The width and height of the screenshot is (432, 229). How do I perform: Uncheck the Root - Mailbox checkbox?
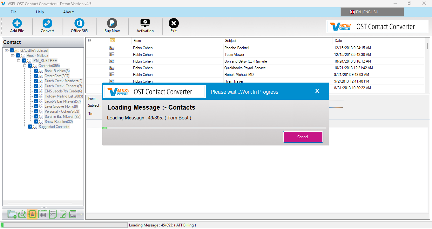point(18,56)
